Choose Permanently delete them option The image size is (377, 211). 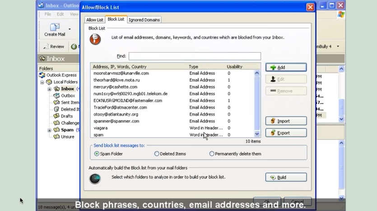point(212,154)
